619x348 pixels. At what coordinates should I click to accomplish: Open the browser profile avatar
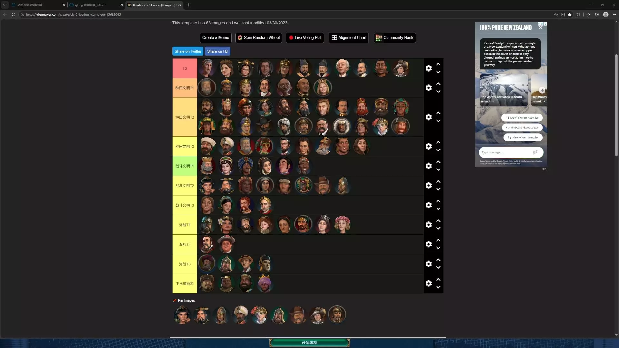tap(606, 15)
